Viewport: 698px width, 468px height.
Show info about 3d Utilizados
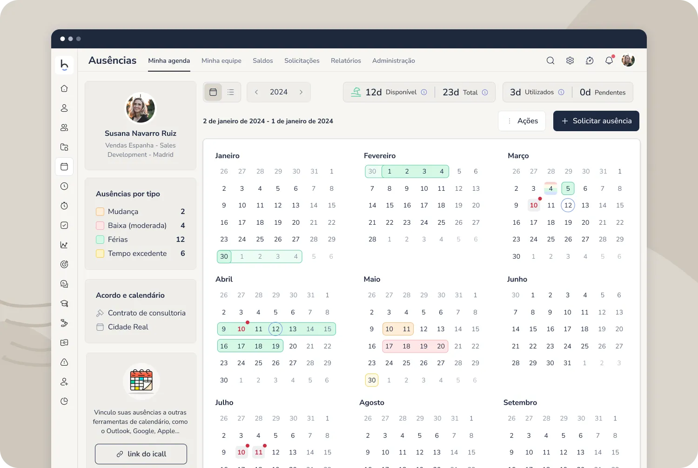[x=561, y=92]
